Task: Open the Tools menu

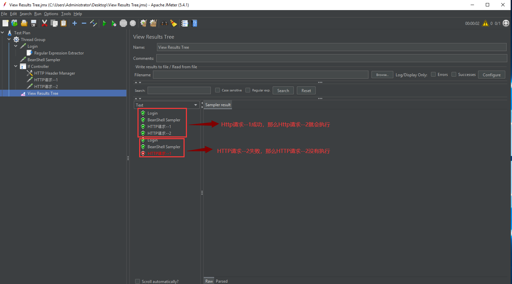Action: pos(66,14)
